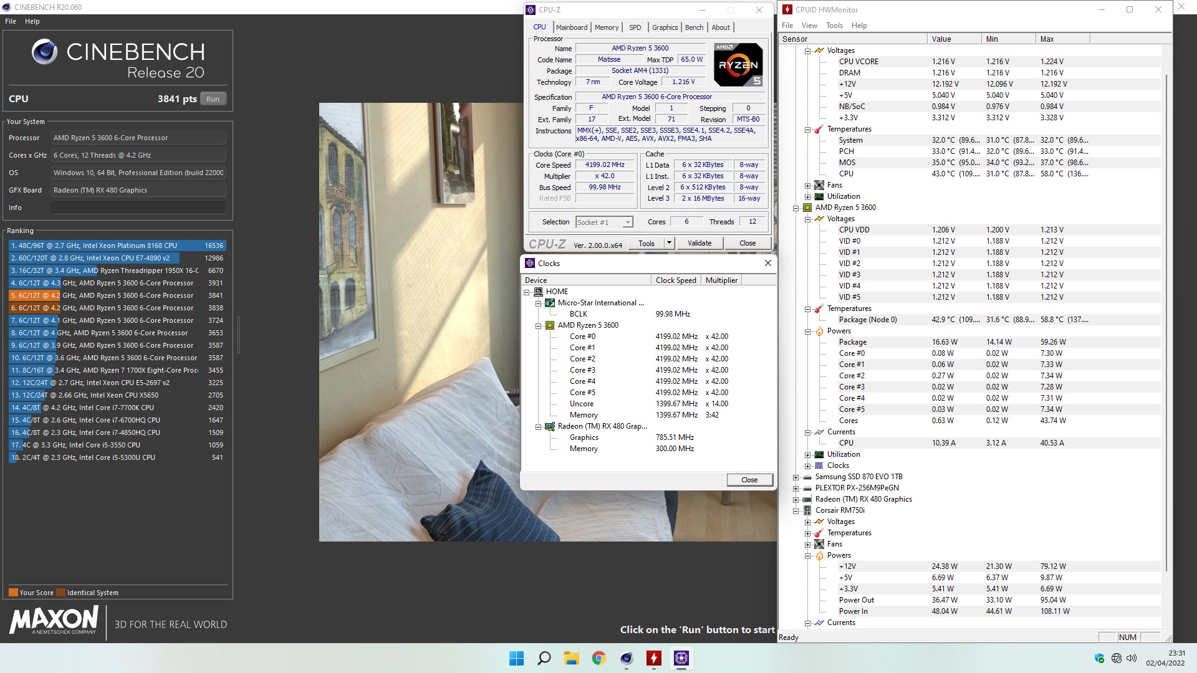Select Radeon RX 480 Grap... in Clocks tree
The width and height of the screenshot is (1197, 673).
tap(602, 426)
